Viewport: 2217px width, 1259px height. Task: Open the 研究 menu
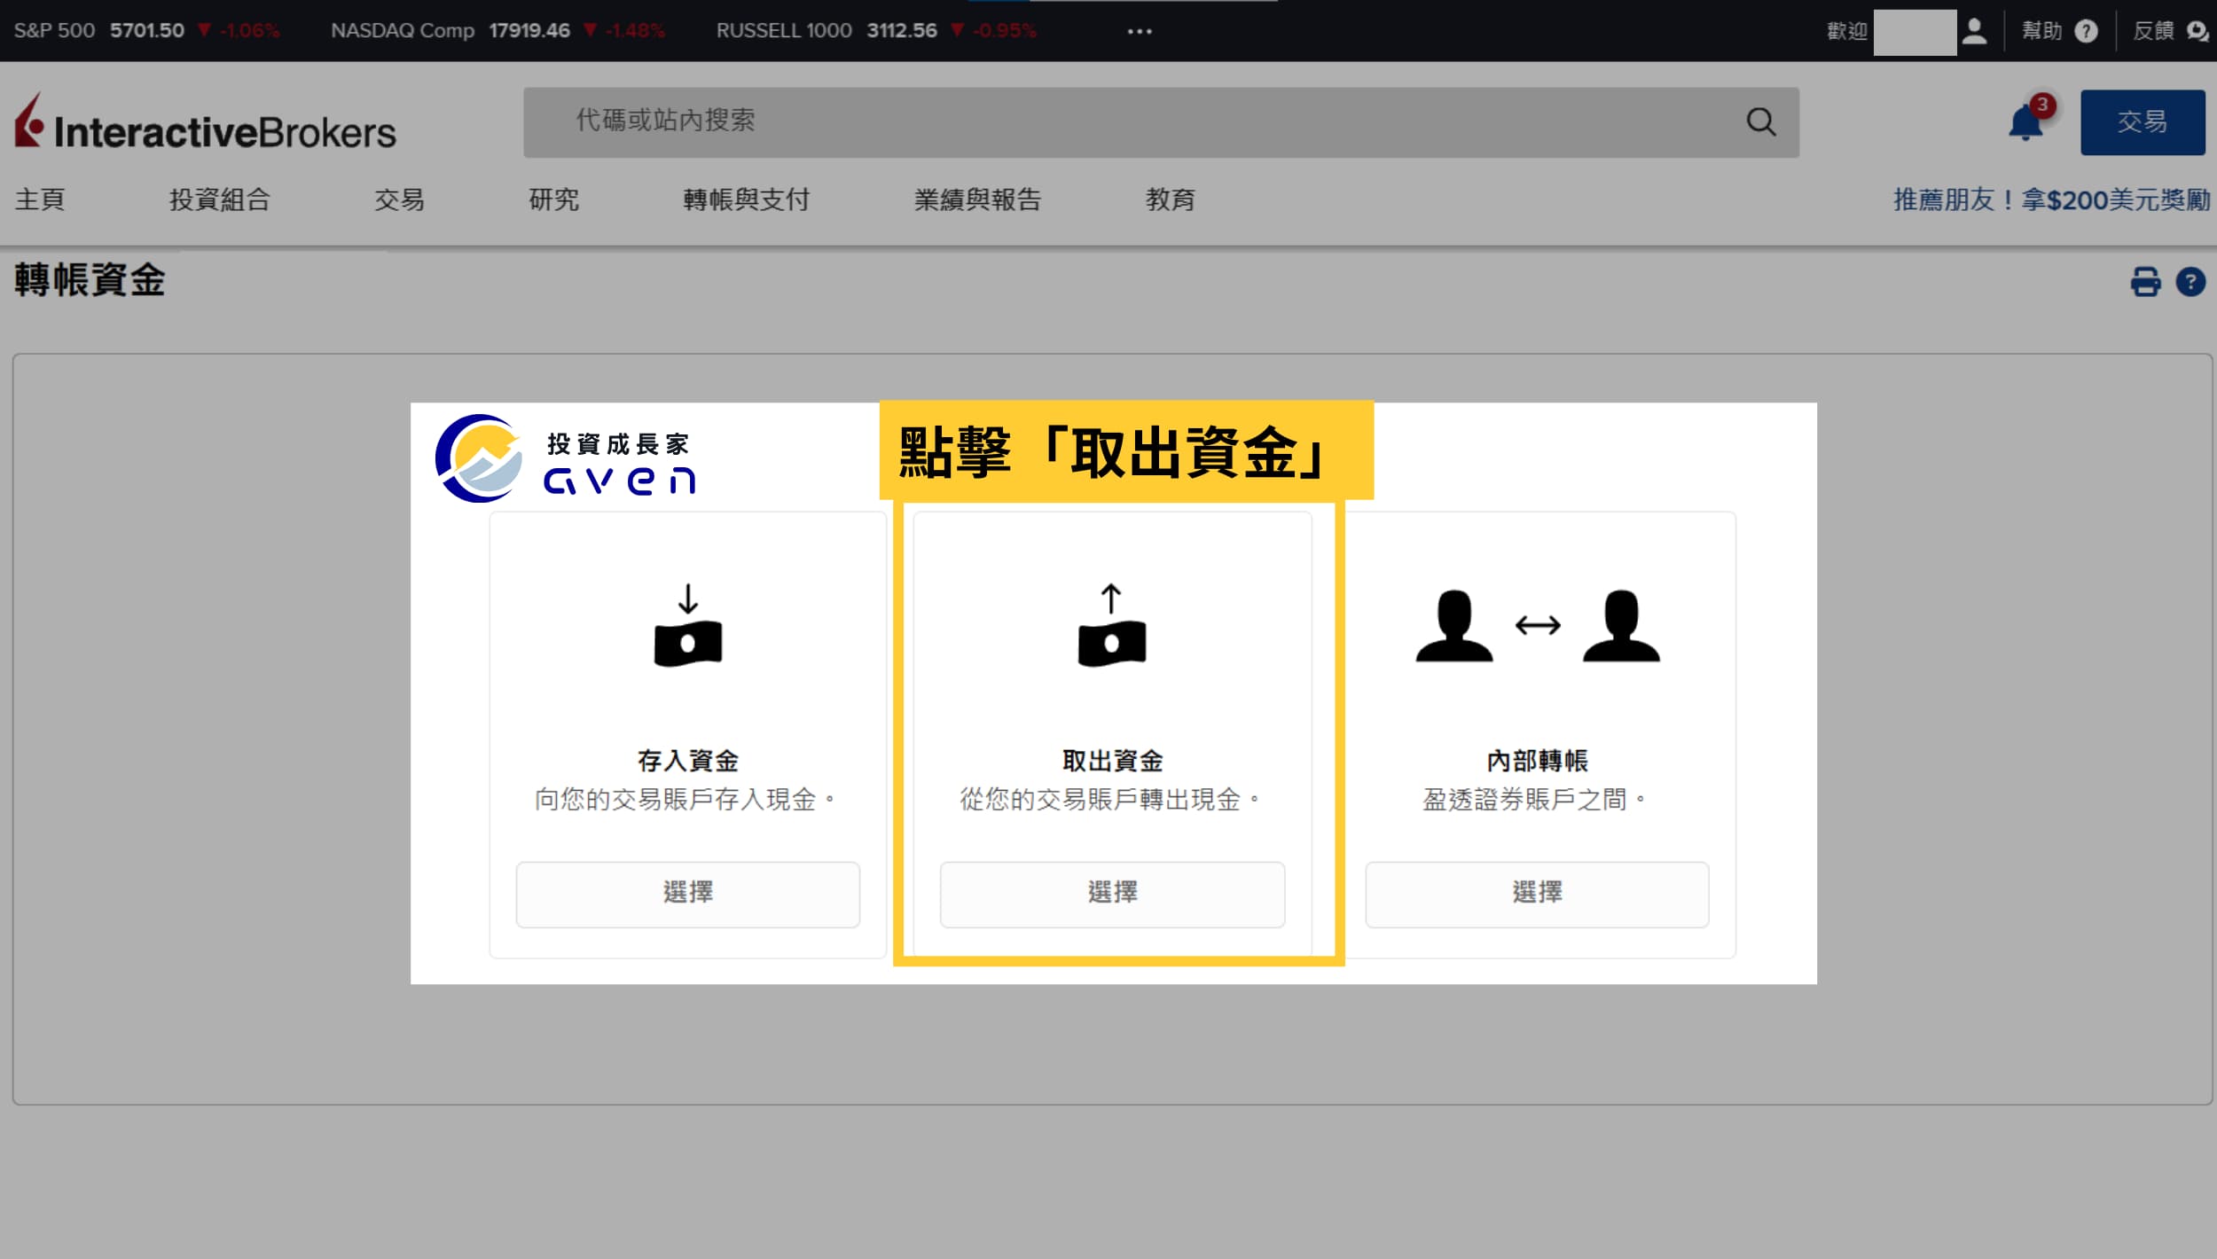[553, 199]
